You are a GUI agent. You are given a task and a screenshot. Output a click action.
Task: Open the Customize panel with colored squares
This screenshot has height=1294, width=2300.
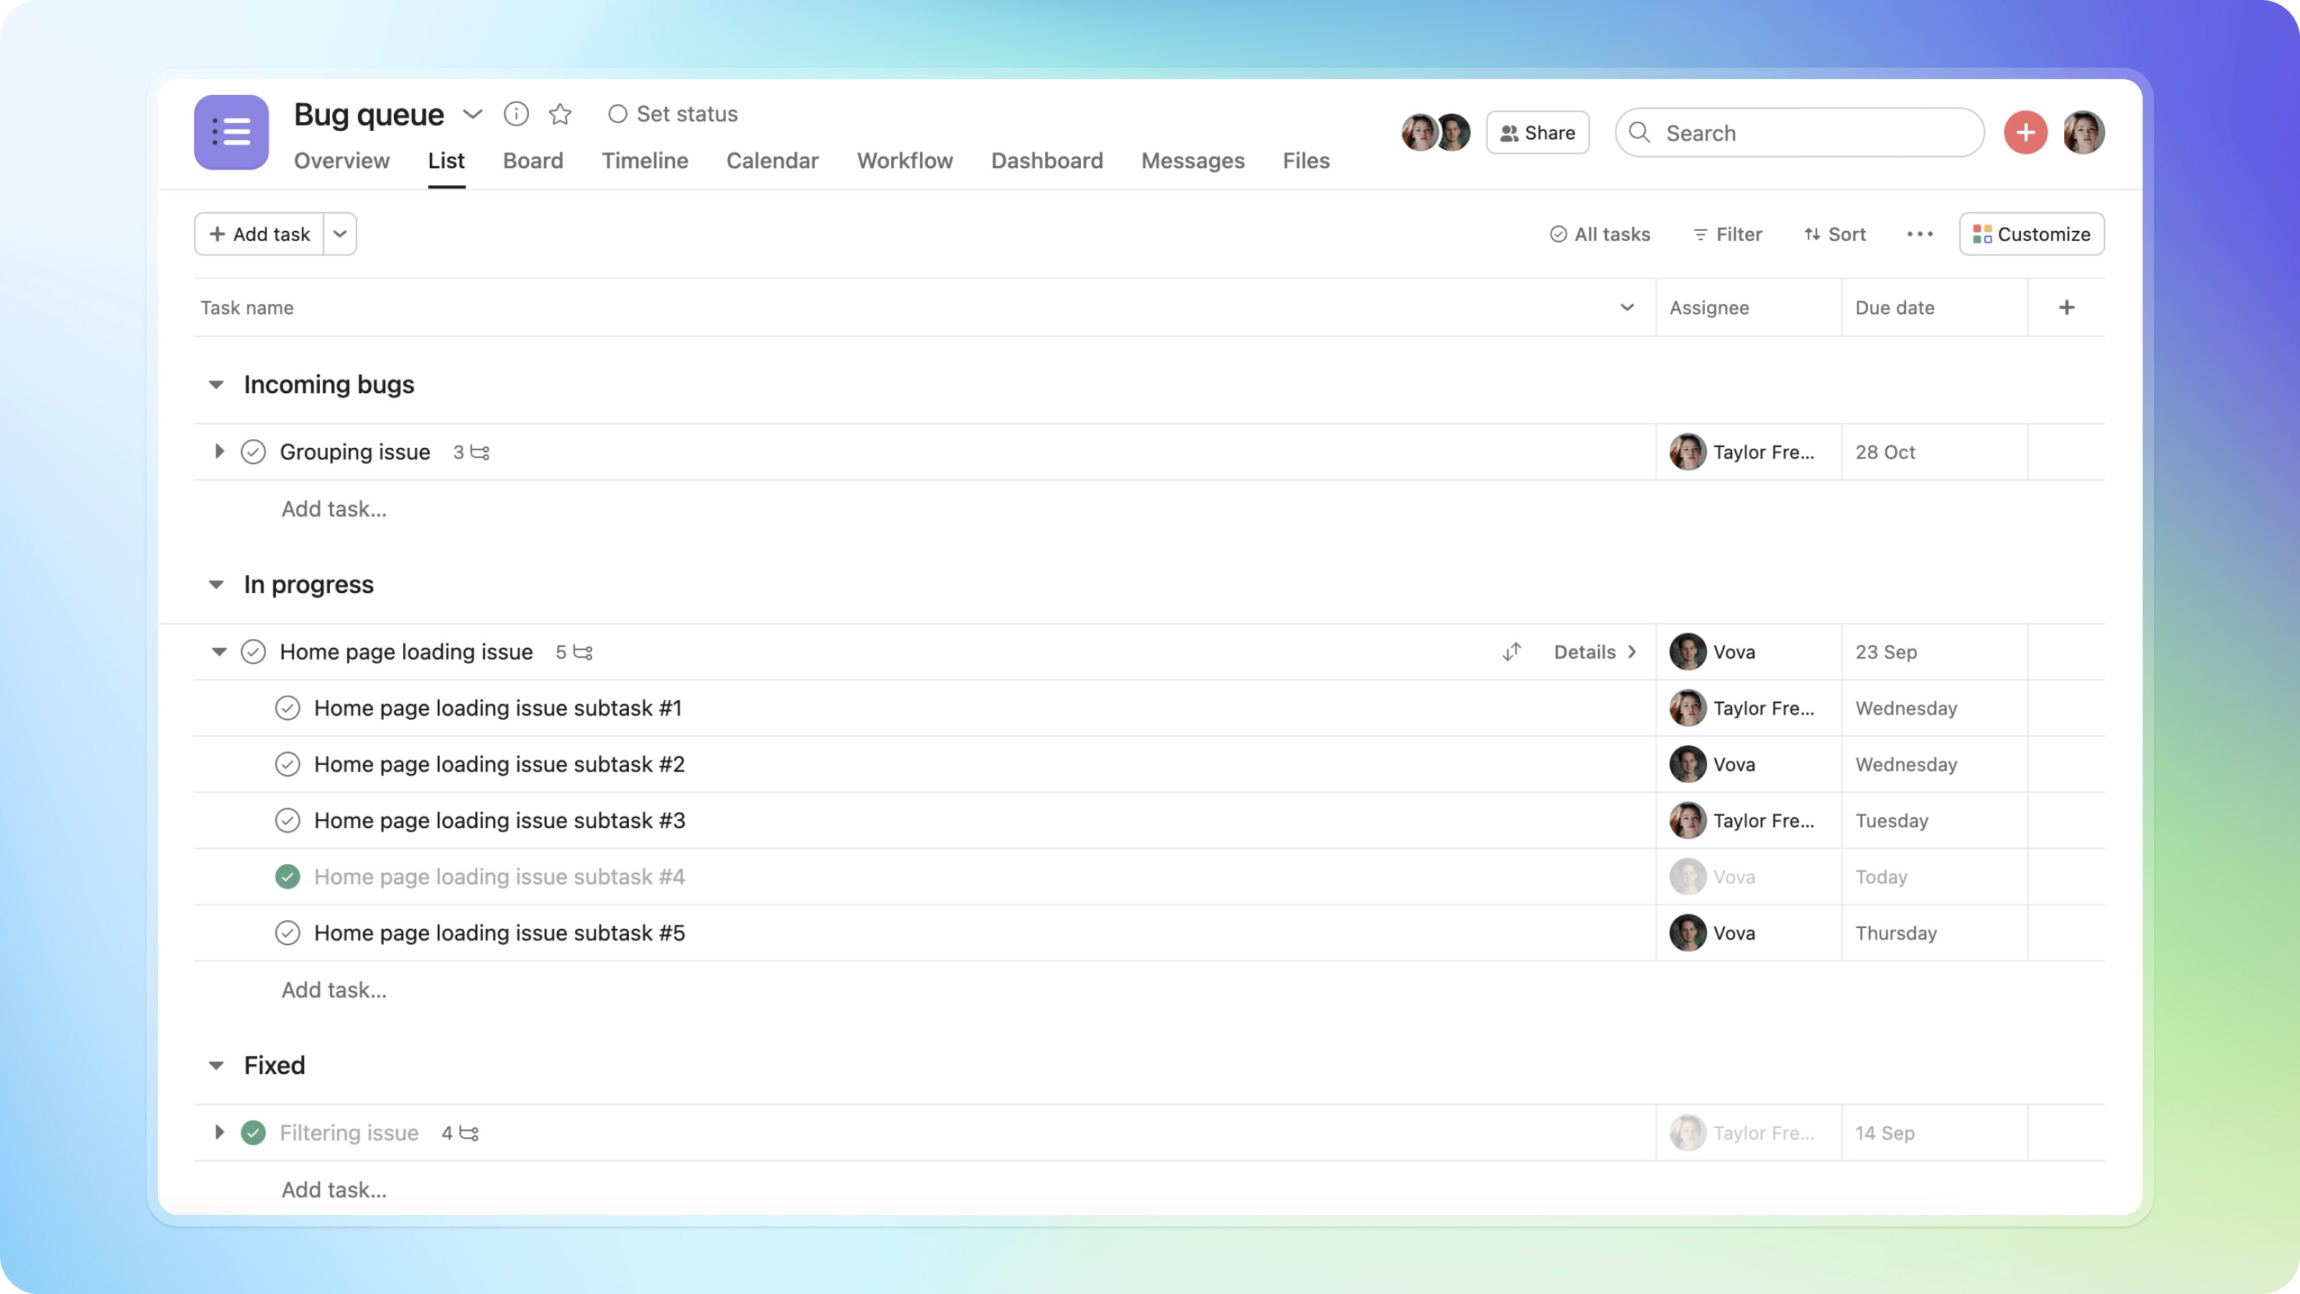(x=2031, y=234)
